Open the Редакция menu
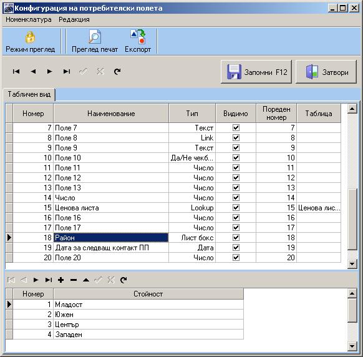The image size is (363, 357). [74, 19]
